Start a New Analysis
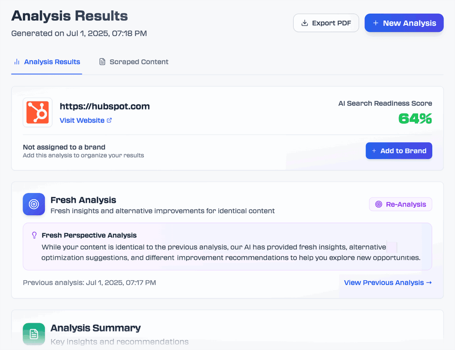This screenshot has height=350, width=455. click(404, 23)
